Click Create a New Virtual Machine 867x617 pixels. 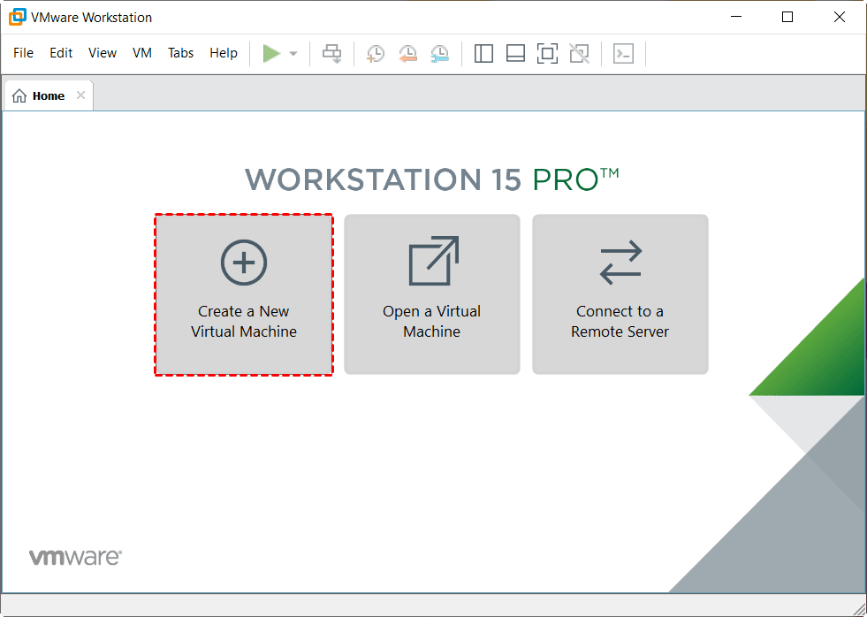pos(244,294)
